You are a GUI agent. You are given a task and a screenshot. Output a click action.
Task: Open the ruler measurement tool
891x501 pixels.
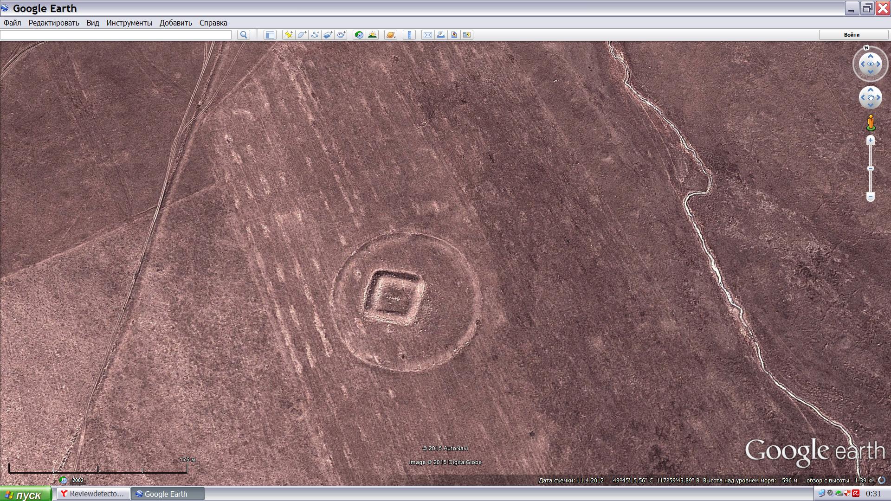click(409, 35)
